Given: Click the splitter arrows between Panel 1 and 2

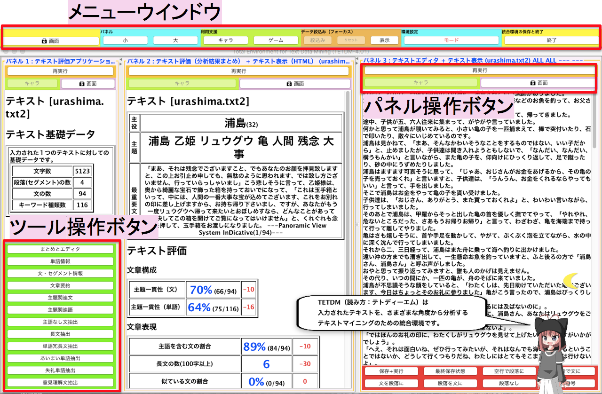Looking at the screenshot, I should (x=120, y=61).
